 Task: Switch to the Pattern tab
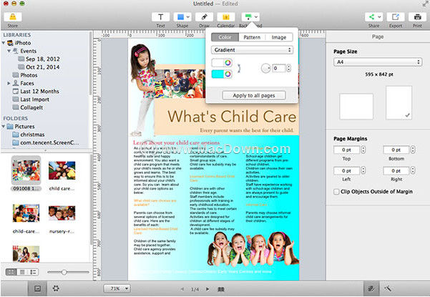pos(252,37)
